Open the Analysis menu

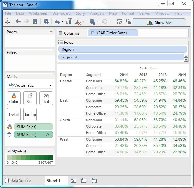(x=97, y=13)
